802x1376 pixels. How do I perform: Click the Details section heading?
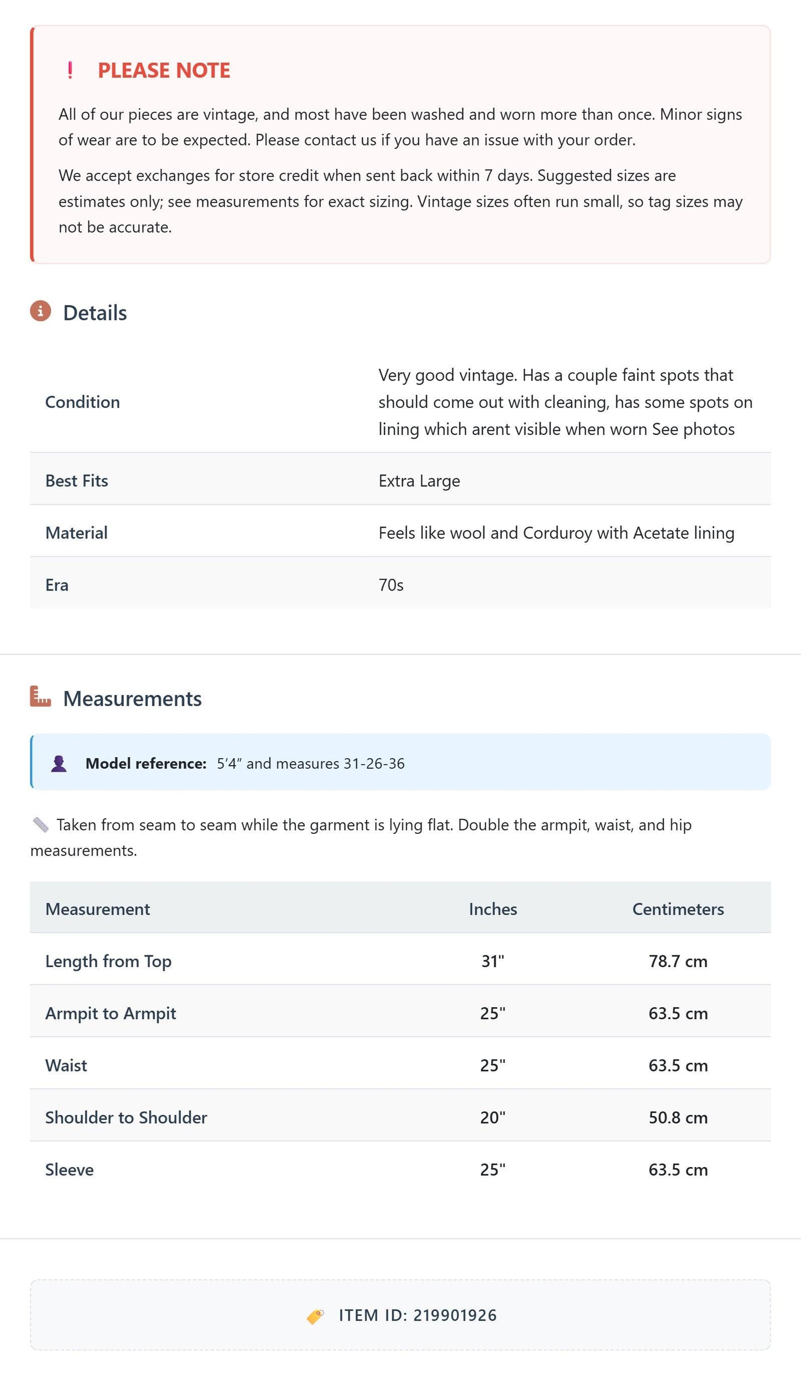pos(95,313)
